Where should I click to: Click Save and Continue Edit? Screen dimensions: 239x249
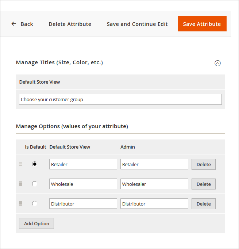click(137, 24)
